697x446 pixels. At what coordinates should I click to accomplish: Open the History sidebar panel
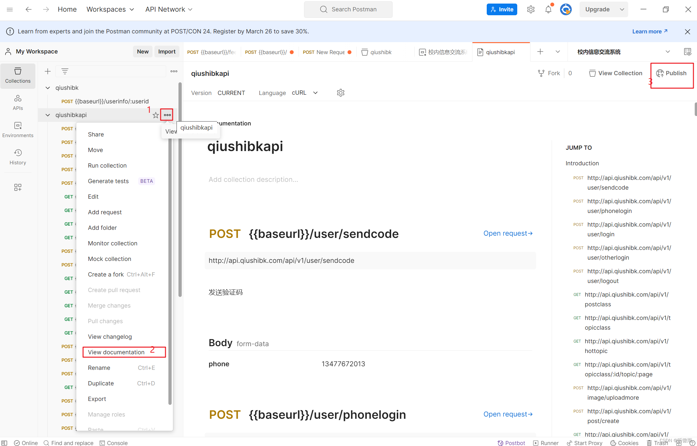coord(18,157)
